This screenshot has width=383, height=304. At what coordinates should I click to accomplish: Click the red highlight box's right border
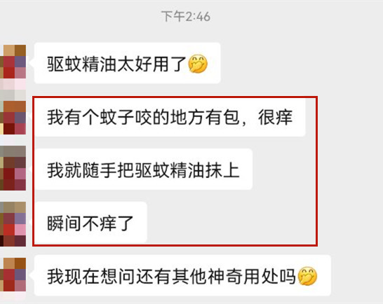click(316, 172)
